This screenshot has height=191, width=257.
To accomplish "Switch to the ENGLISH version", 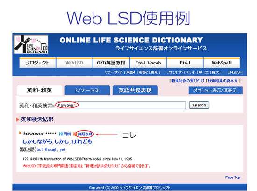I will tap(235, 72).
